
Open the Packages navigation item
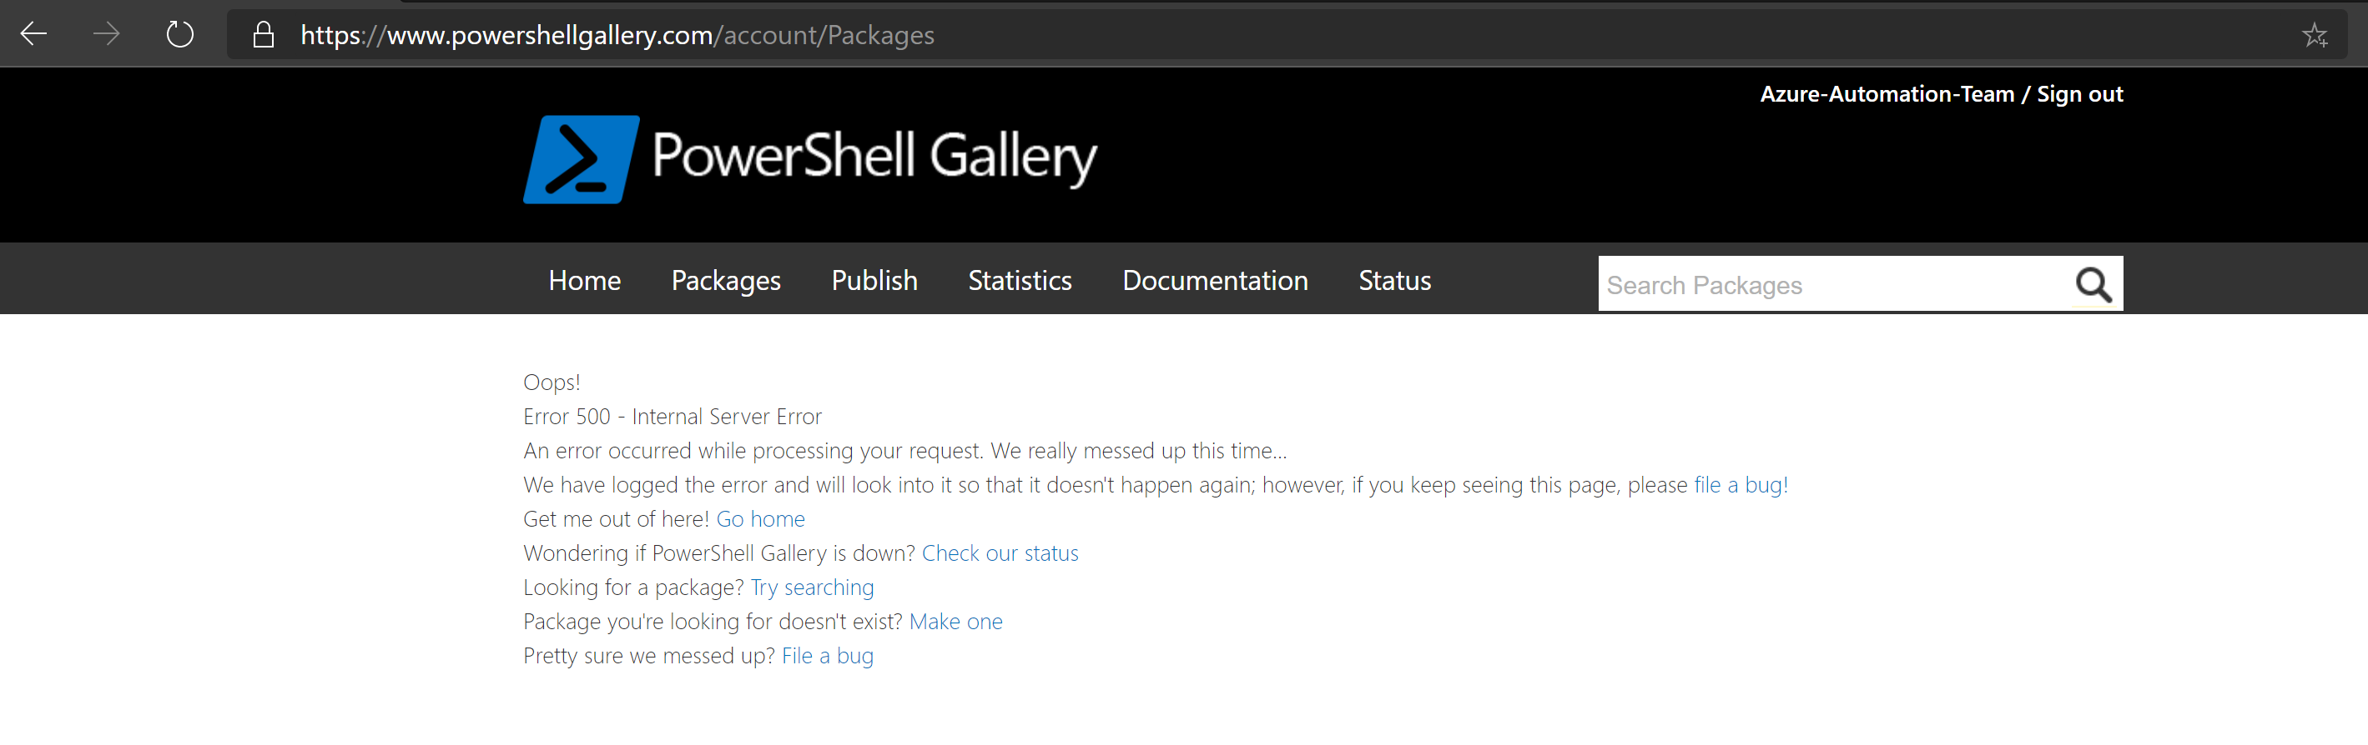pos(725,280)
